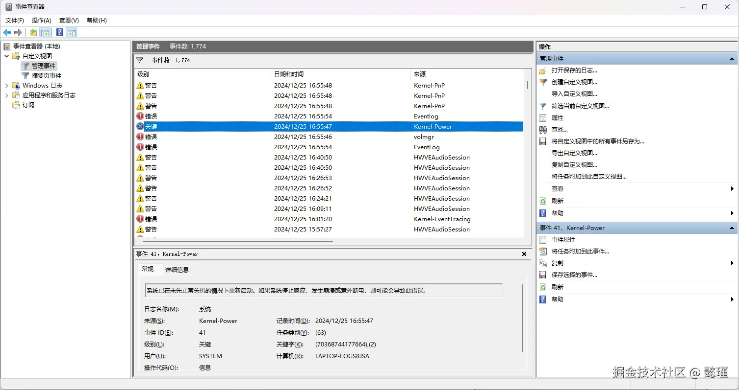Screen dimensions: 739x390
Task: Click 复制自定义视图 action link
Action: pos(574,165)
